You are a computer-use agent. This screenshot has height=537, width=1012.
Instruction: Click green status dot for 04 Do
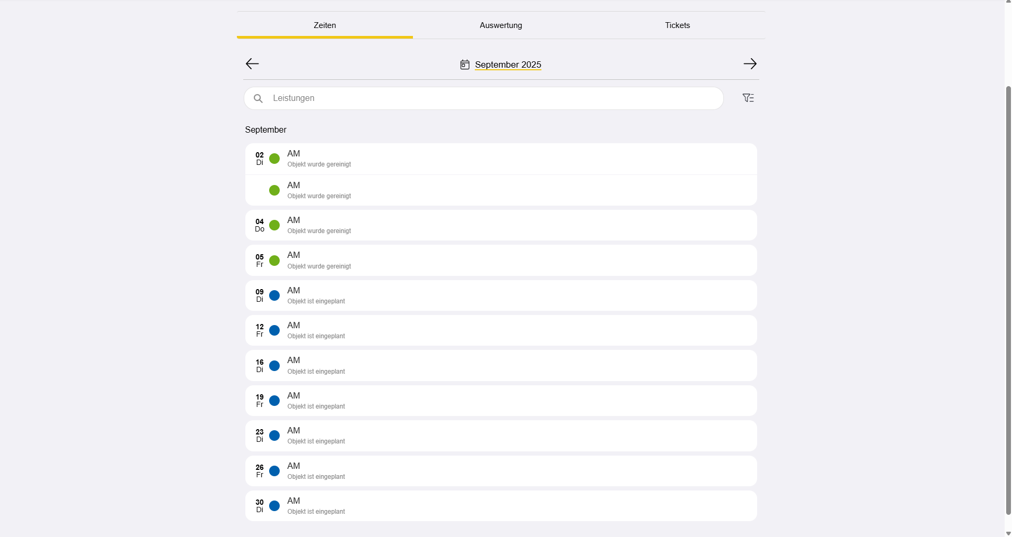point(274,225)
